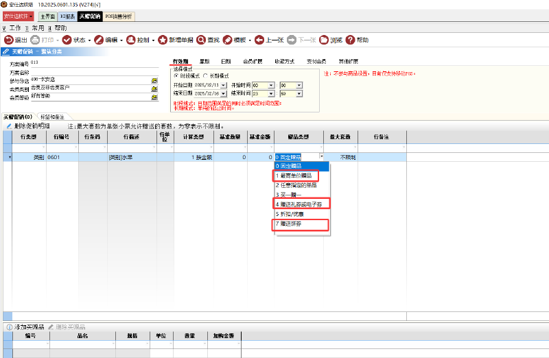Switch to the 主界面 tab
Screen dimensions: 549x358
click(x=47, y=16)
